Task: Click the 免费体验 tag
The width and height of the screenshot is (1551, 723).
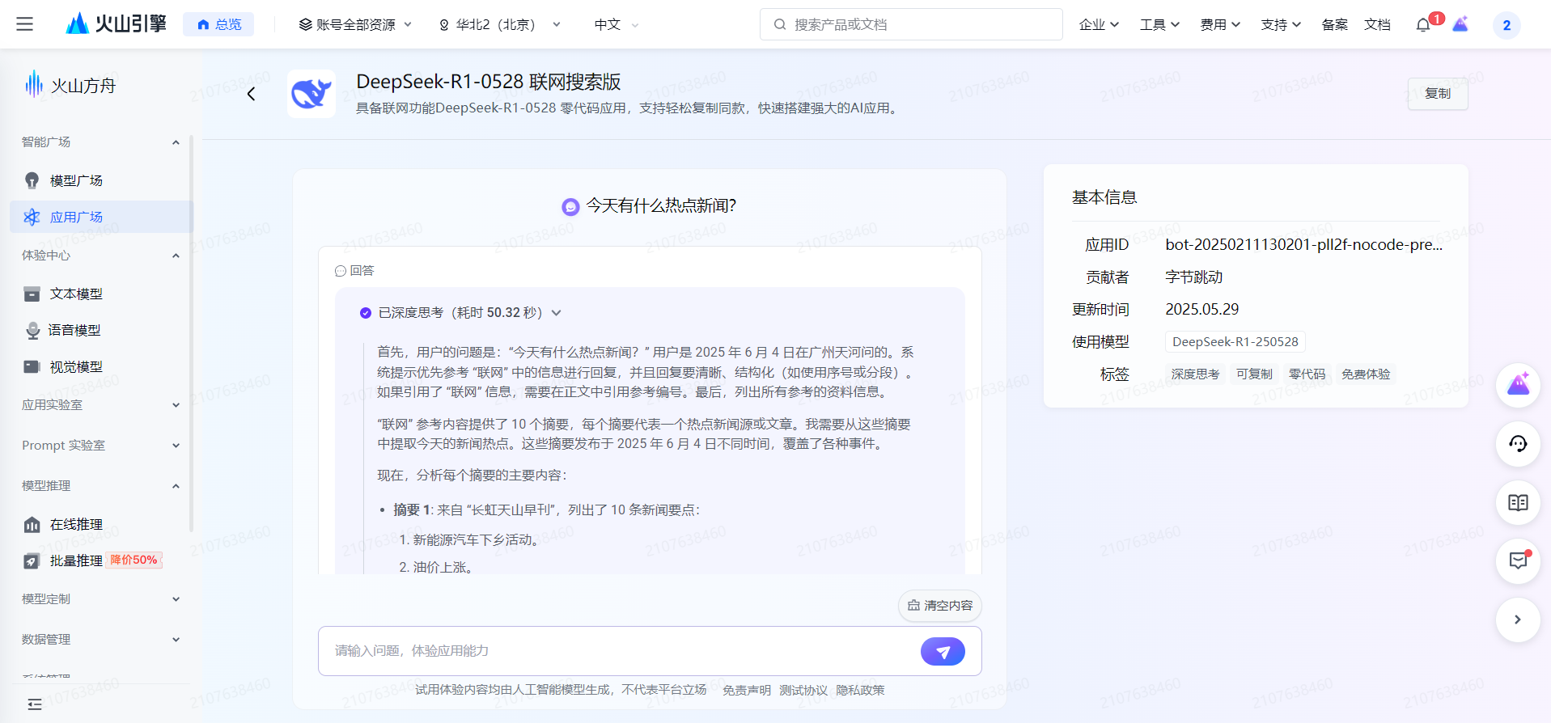Action: (1366, 374)
